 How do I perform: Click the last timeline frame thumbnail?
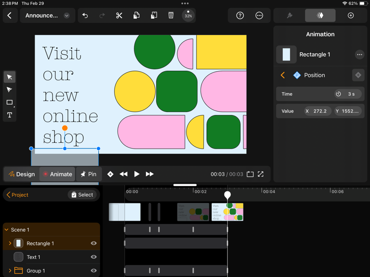[x=227, y=212]
